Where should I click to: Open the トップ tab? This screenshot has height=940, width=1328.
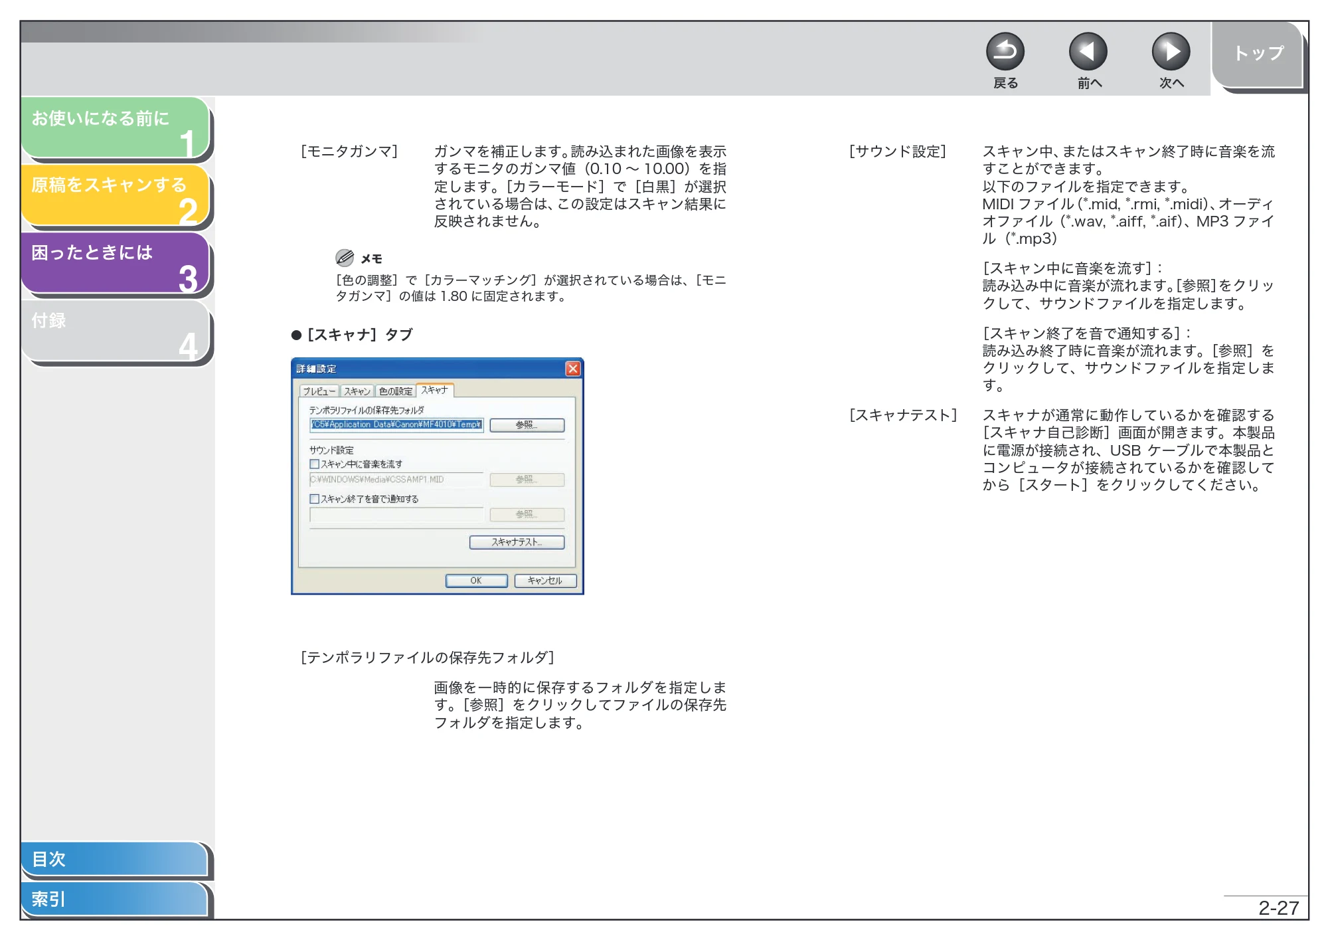(1258, 54)
